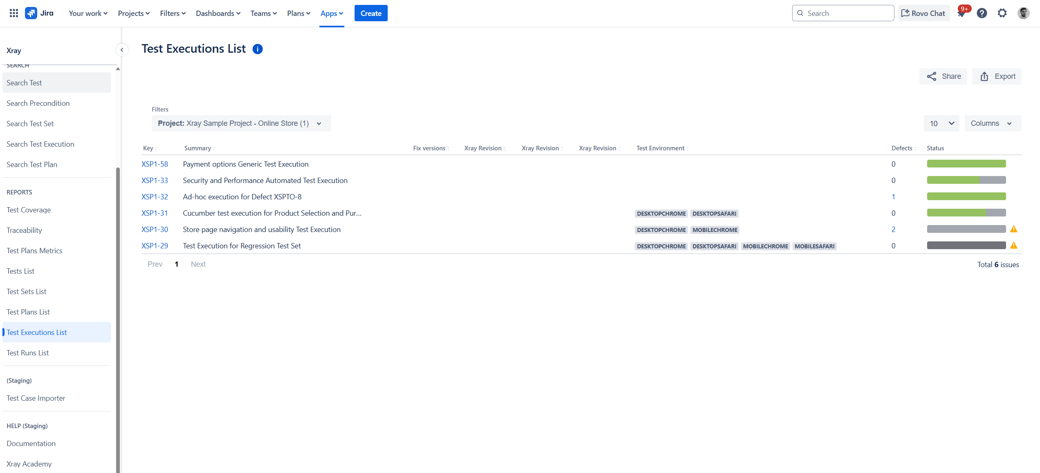Viewport: 1040px width, 473px height.
Task: Open the Your work dropdown menu
Action: pyautogui.click(x=88, y=13)
